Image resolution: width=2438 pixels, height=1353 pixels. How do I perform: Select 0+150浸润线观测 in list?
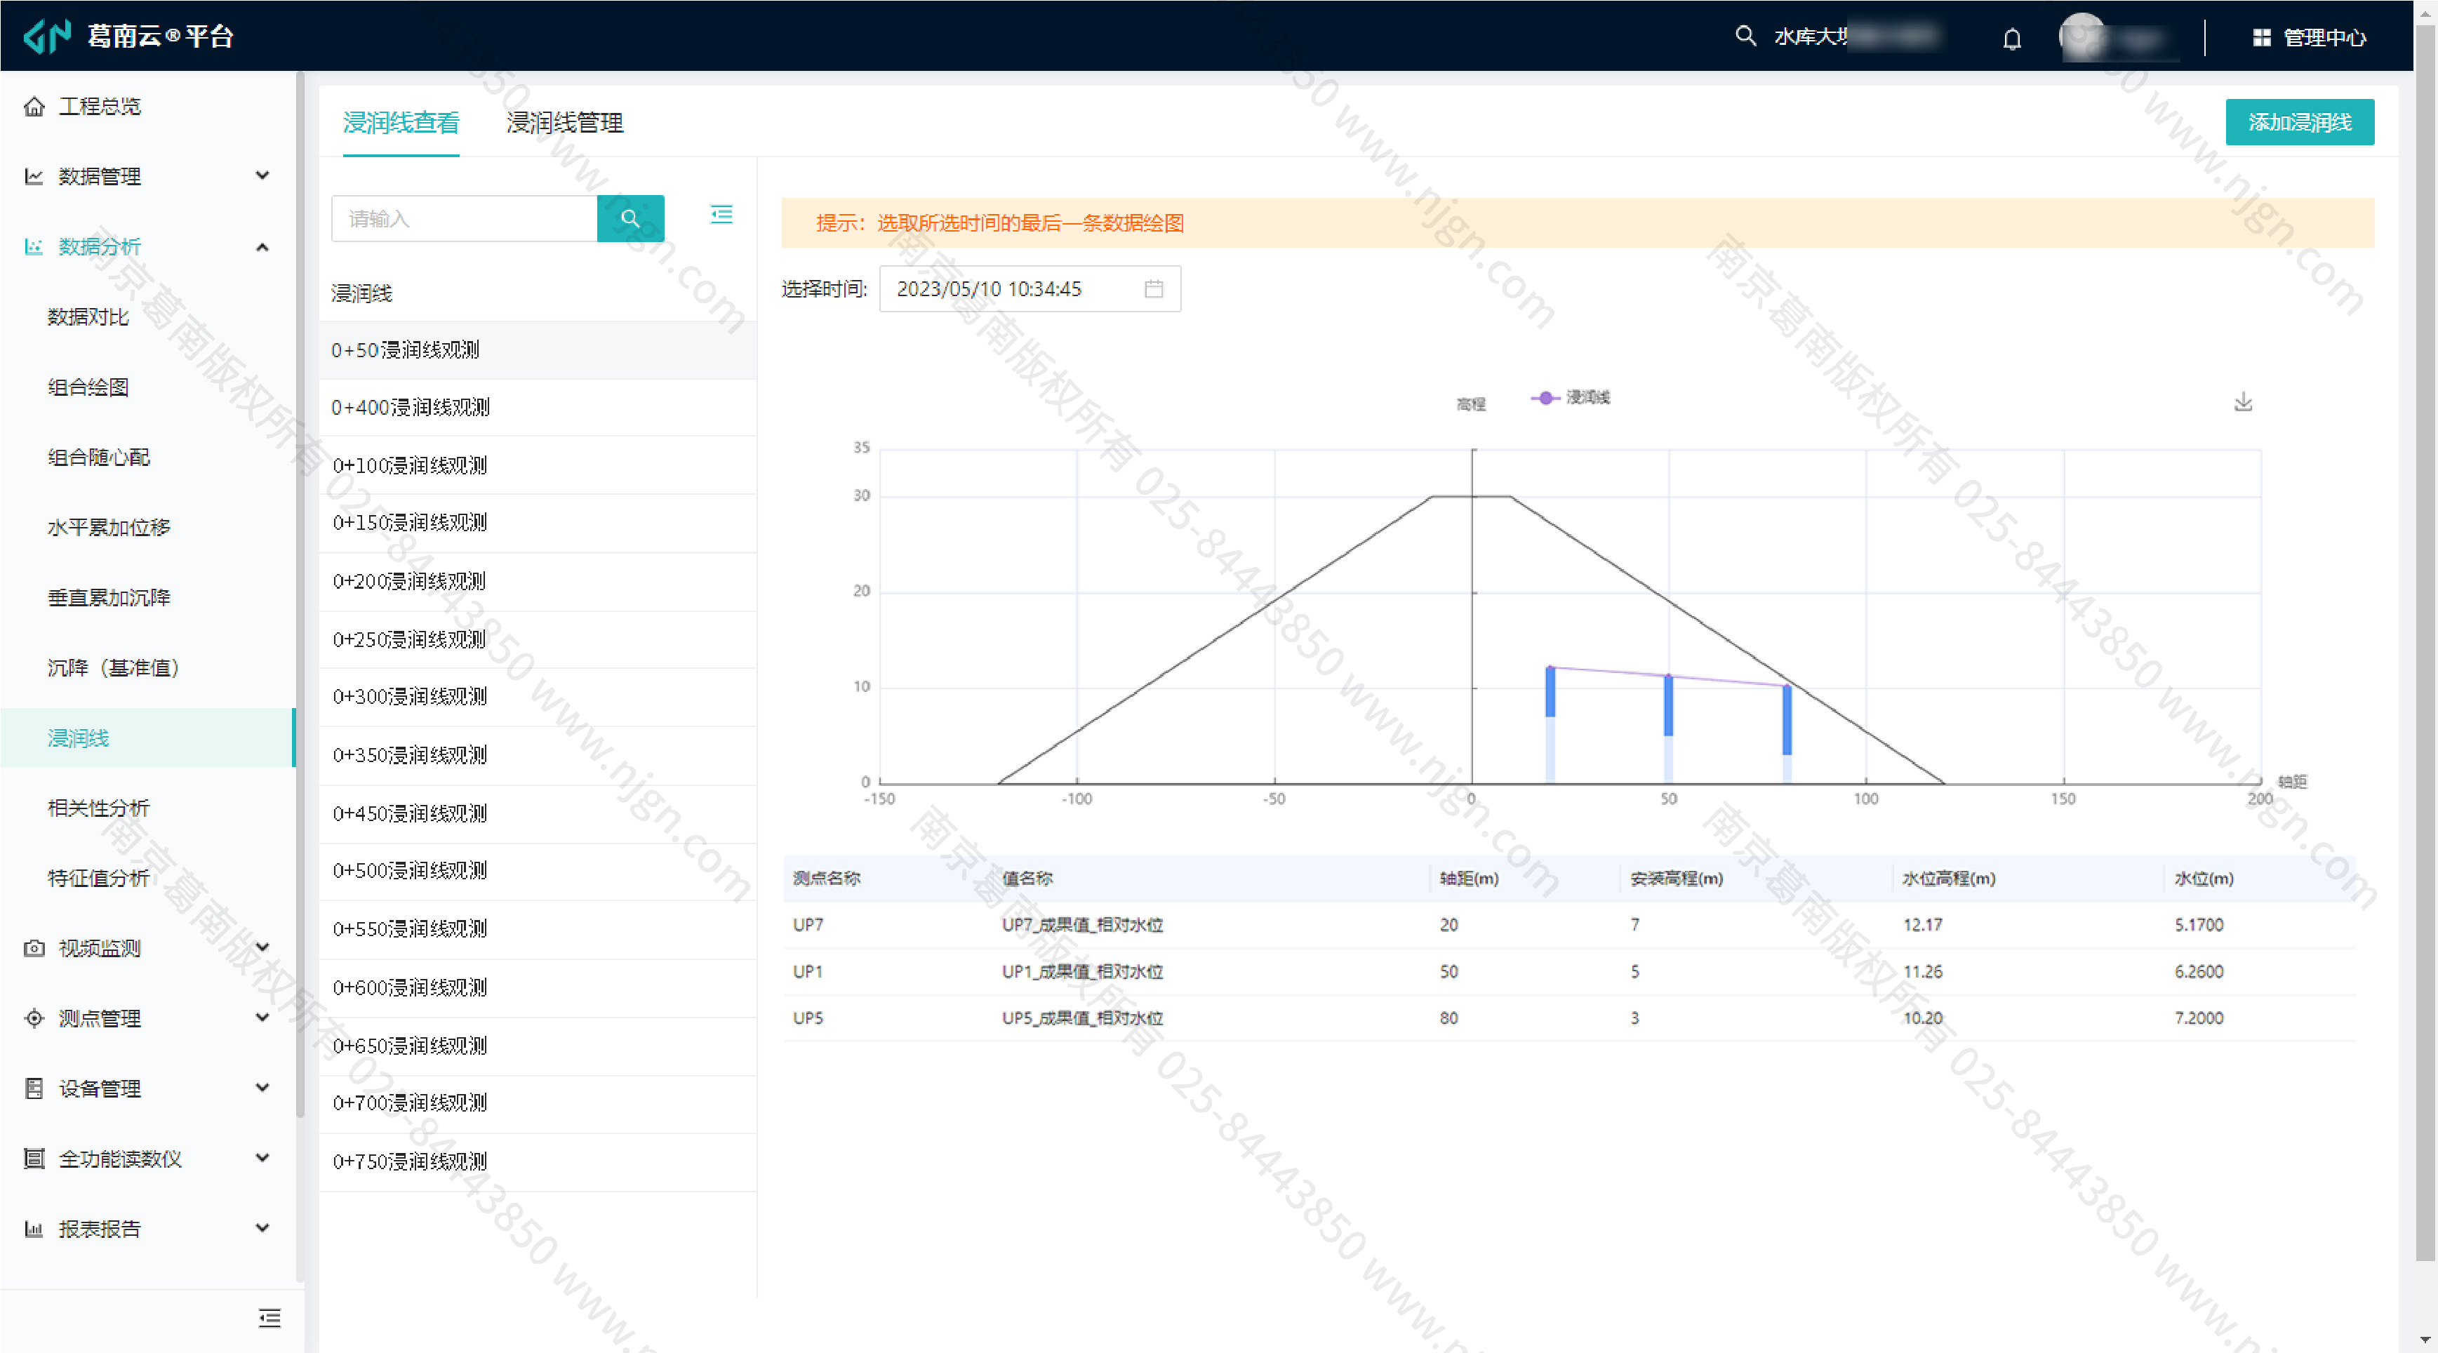click(538, 524)
